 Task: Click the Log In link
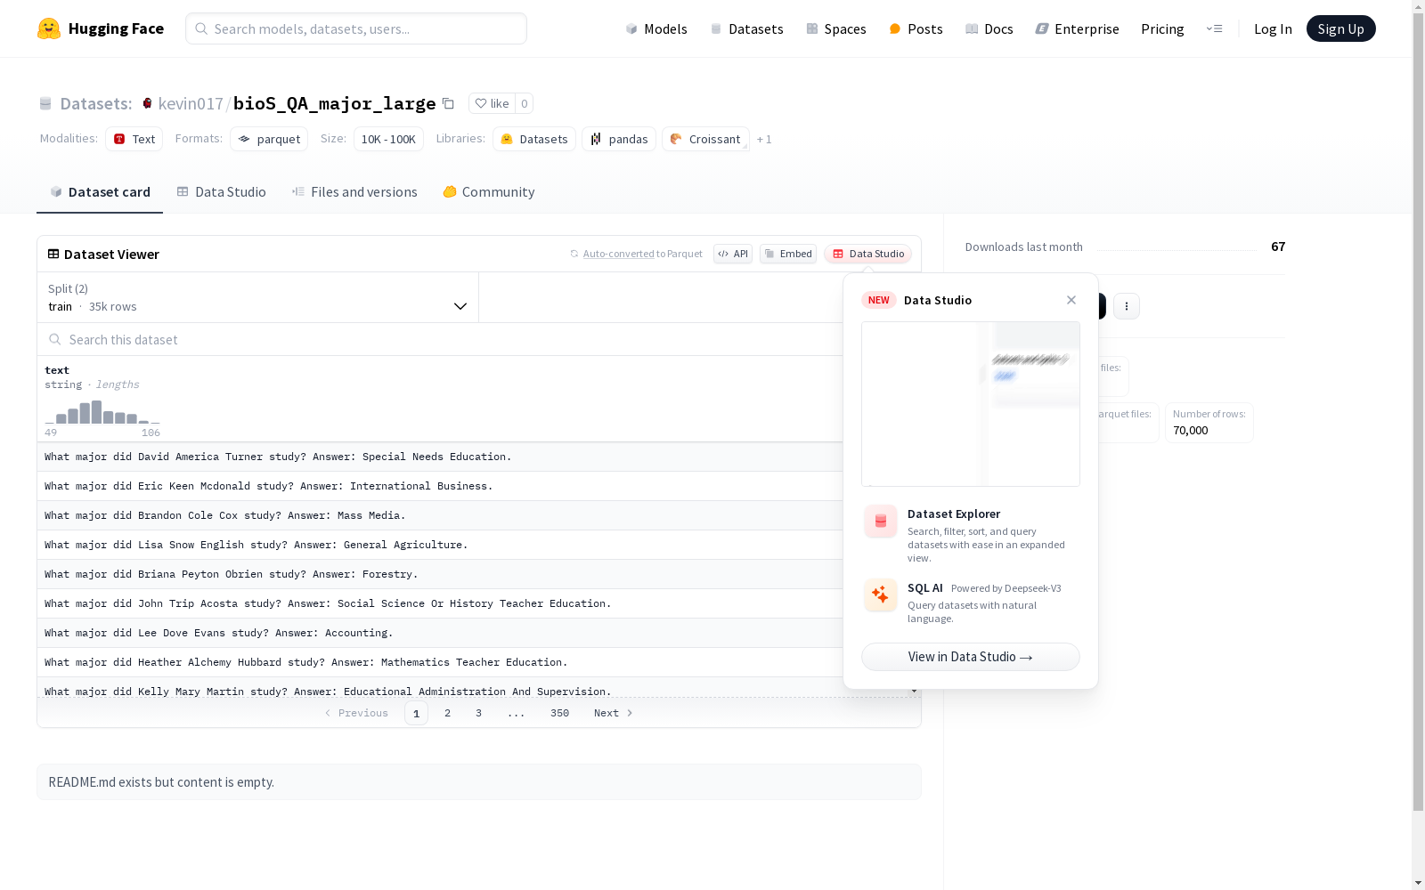pyautogui.click(x=1273, y=28)
